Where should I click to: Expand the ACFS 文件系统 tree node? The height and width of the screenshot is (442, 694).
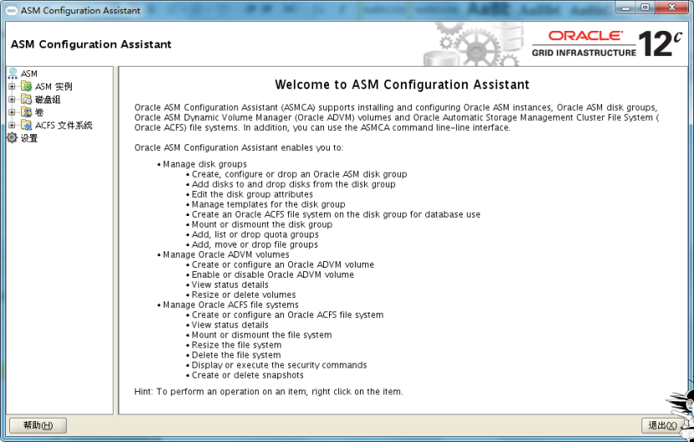pyautogui.click(x=12, y=125)
